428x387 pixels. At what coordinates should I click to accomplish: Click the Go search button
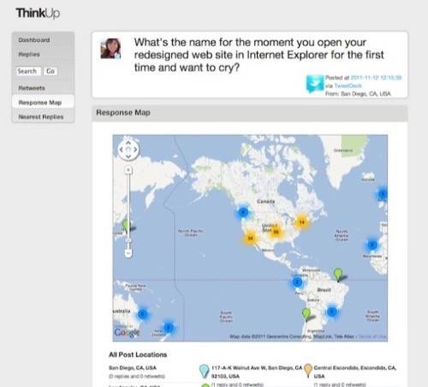pyautogui.click(x=51, y=71)
